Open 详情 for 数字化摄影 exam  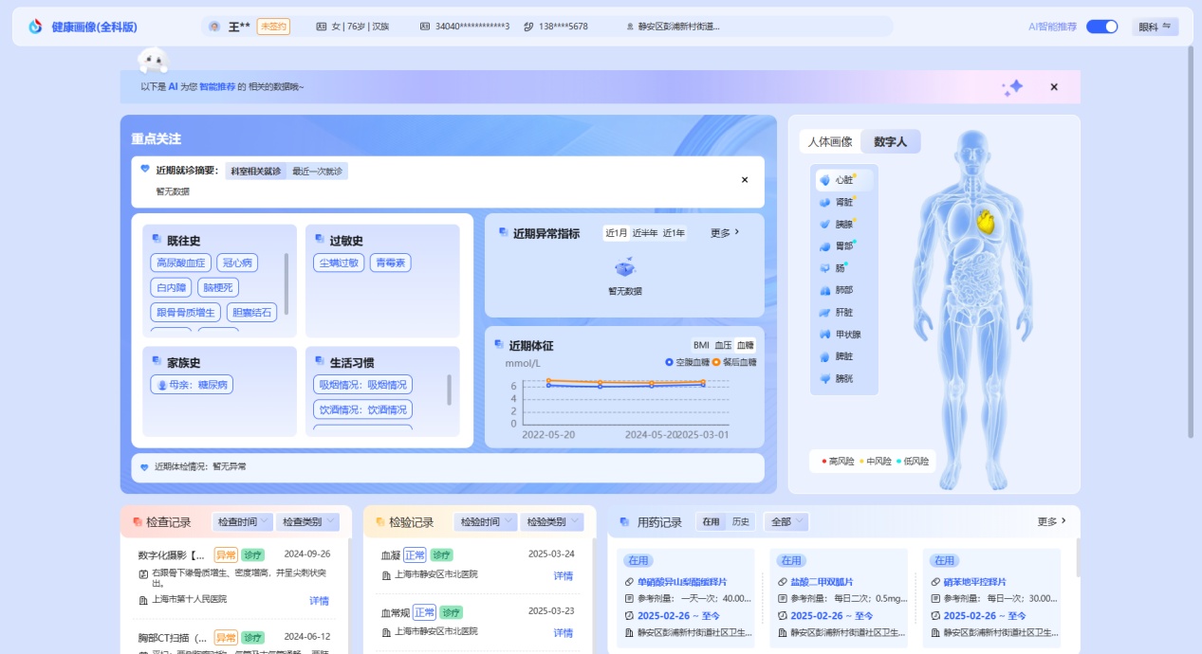319,601
